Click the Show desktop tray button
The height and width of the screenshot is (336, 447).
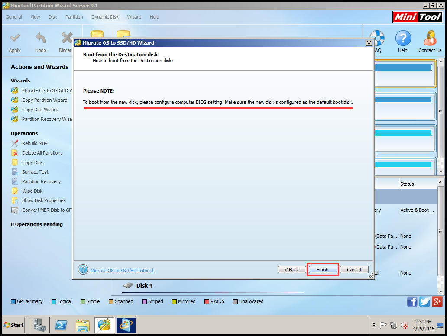click(x=441, y=325)
